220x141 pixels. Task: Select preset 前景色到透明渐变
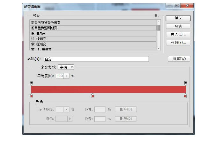(x=93, y=28)
